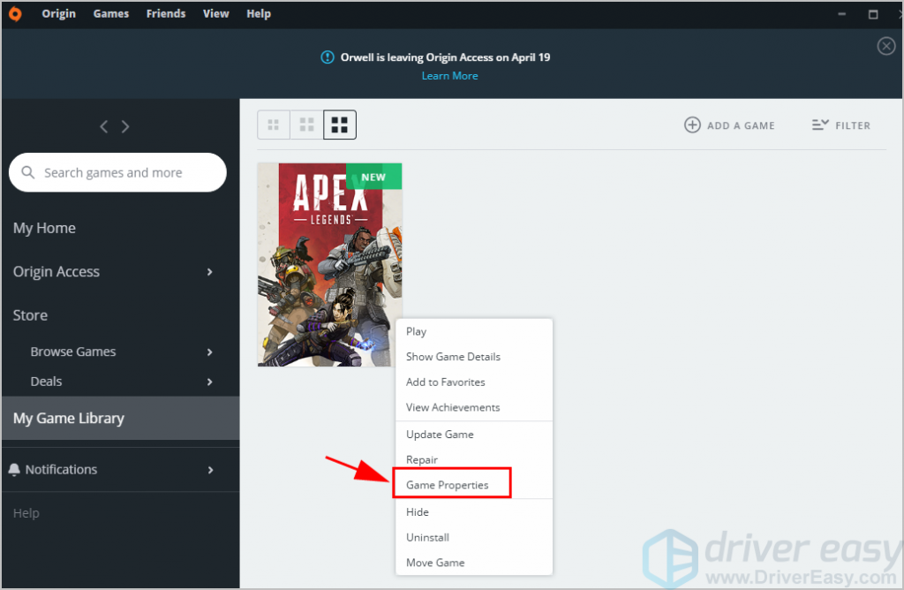The image size is (904, 590).
Task: Open the Filter options
Action: (x=841, y=125)
